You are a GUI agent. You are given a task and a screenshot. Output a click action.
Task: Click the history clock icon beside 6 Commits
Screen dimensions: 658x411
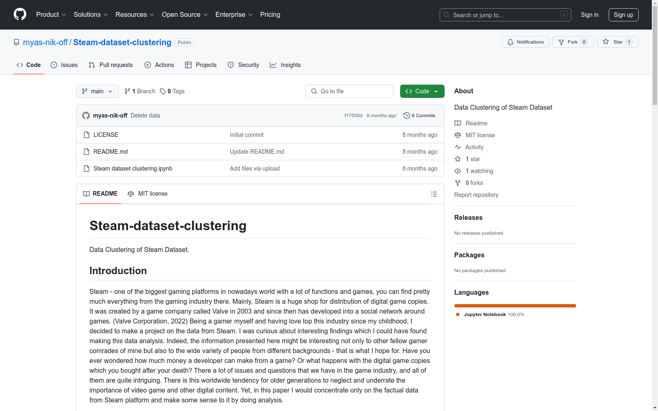406,115
